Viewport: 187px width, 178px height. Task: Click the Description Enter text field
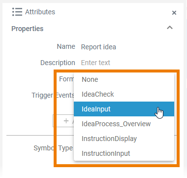95,63
